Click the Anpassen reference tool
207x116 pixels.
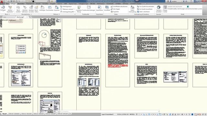[57, 8]
